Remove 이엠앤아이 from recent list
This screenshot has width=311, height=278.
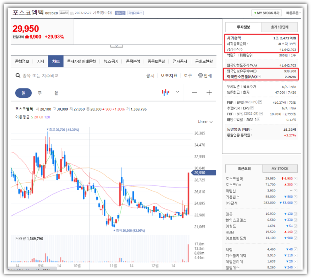click(x=296, y=262)
